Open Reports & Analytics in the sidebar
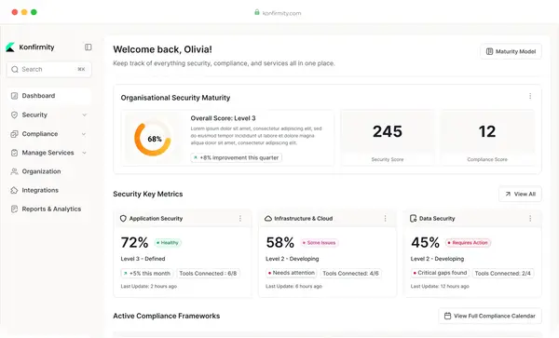Image resolution: width=559 pixels, height=338 pixels. [48, 209]
